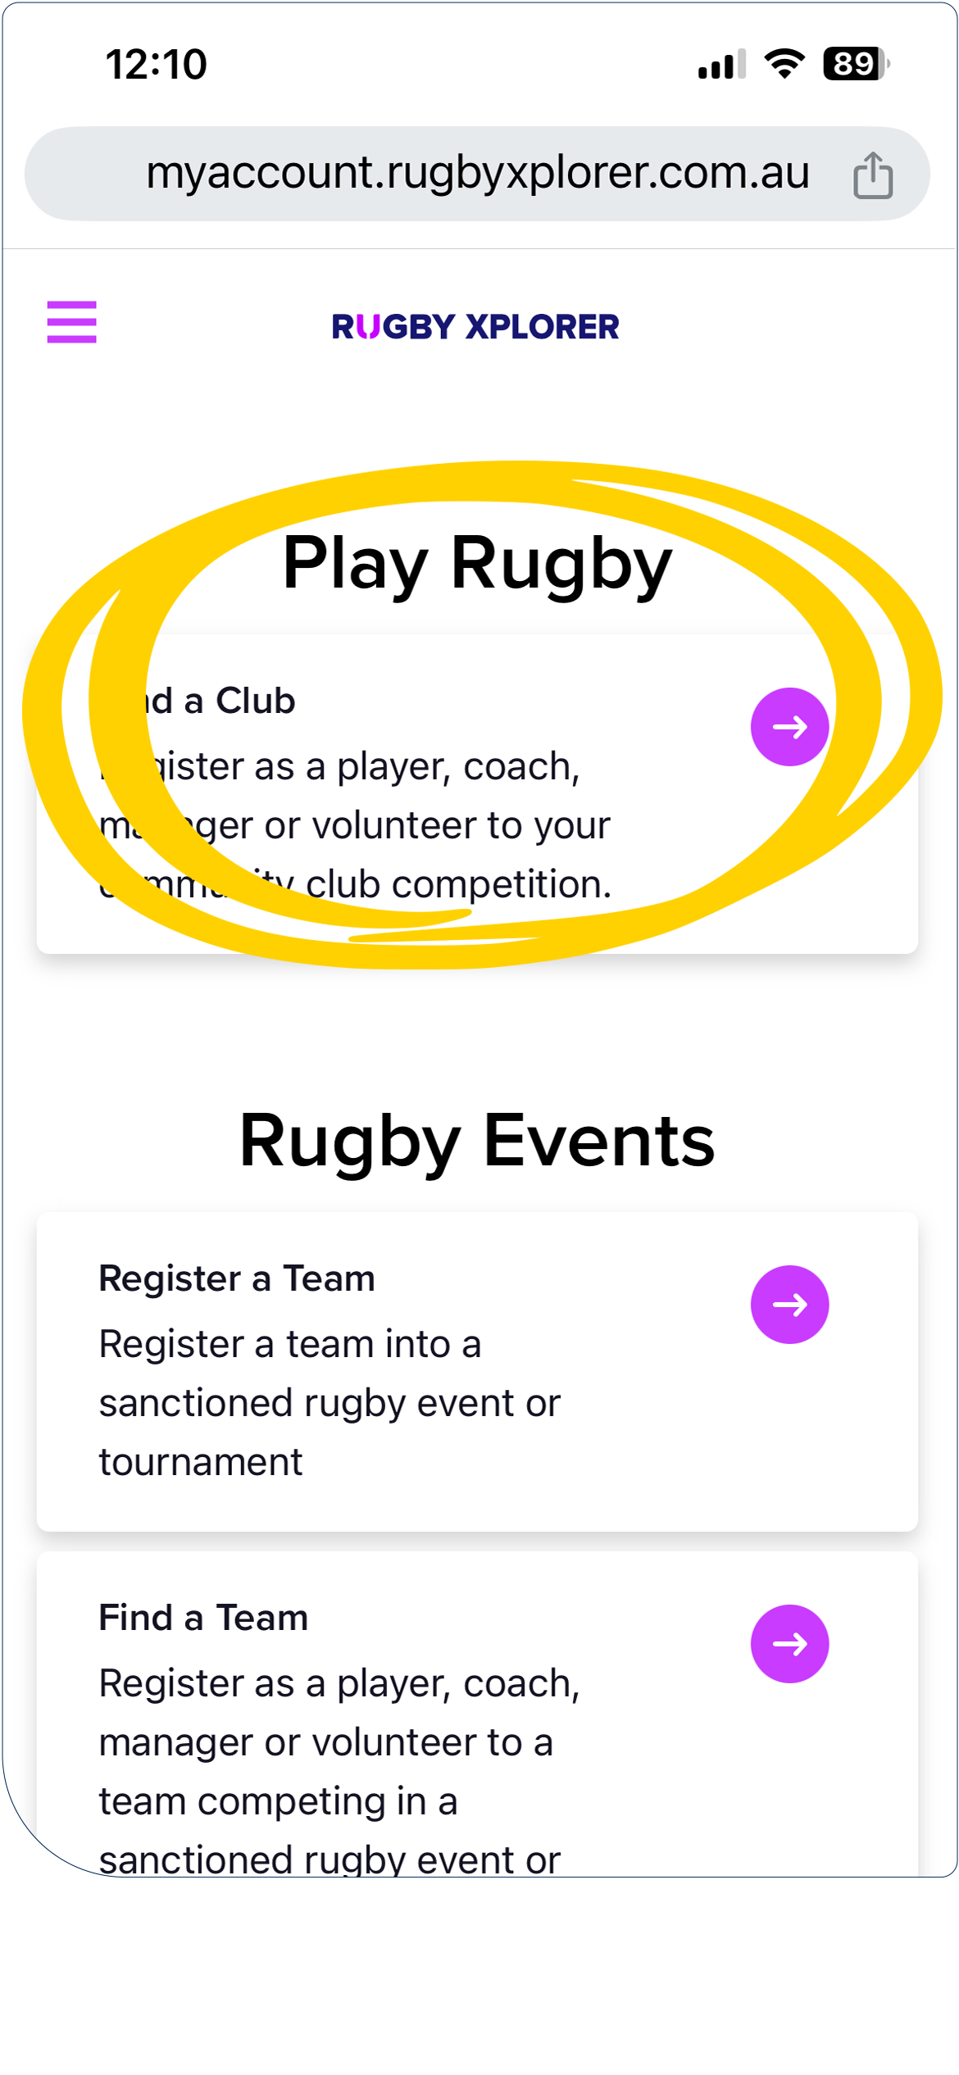The image size is (959, 2075).
Task: Open the purple hamburger menu
Action: (71, 321)
